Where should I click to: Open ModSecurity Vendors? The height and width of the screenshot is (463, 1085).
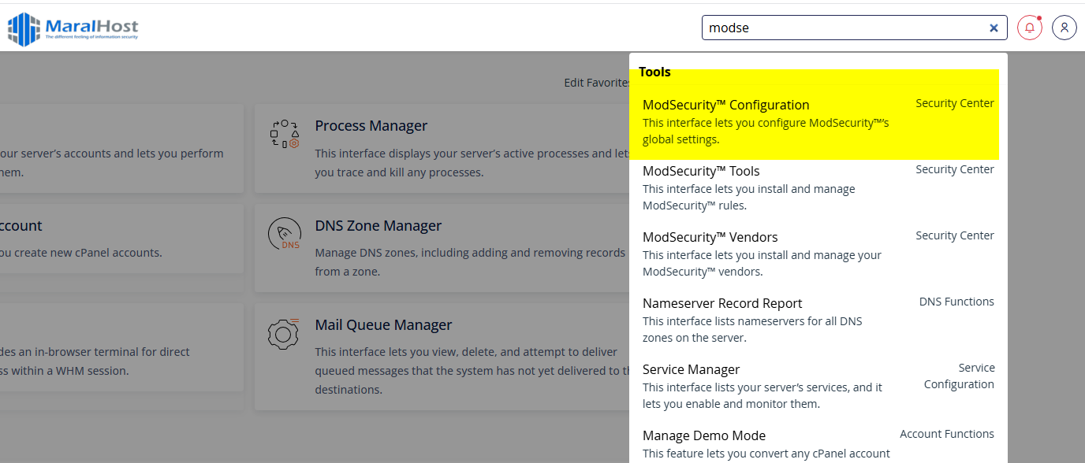click(710, 236)
